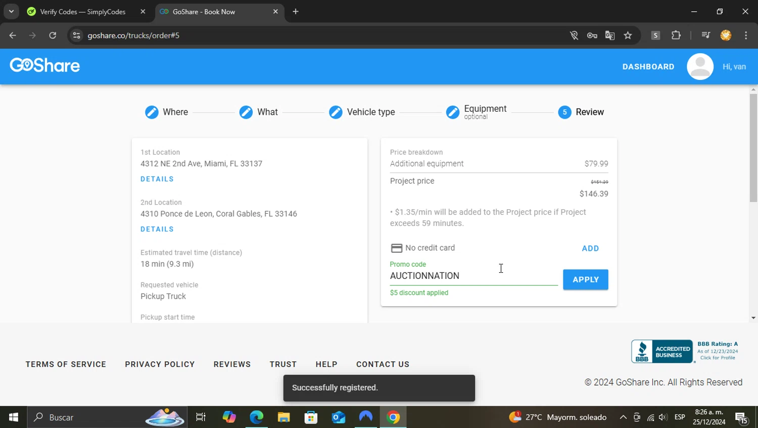The height and width of the screenshot is (428, 758).
Task: Click the GoShare logo
Action: 45,66
